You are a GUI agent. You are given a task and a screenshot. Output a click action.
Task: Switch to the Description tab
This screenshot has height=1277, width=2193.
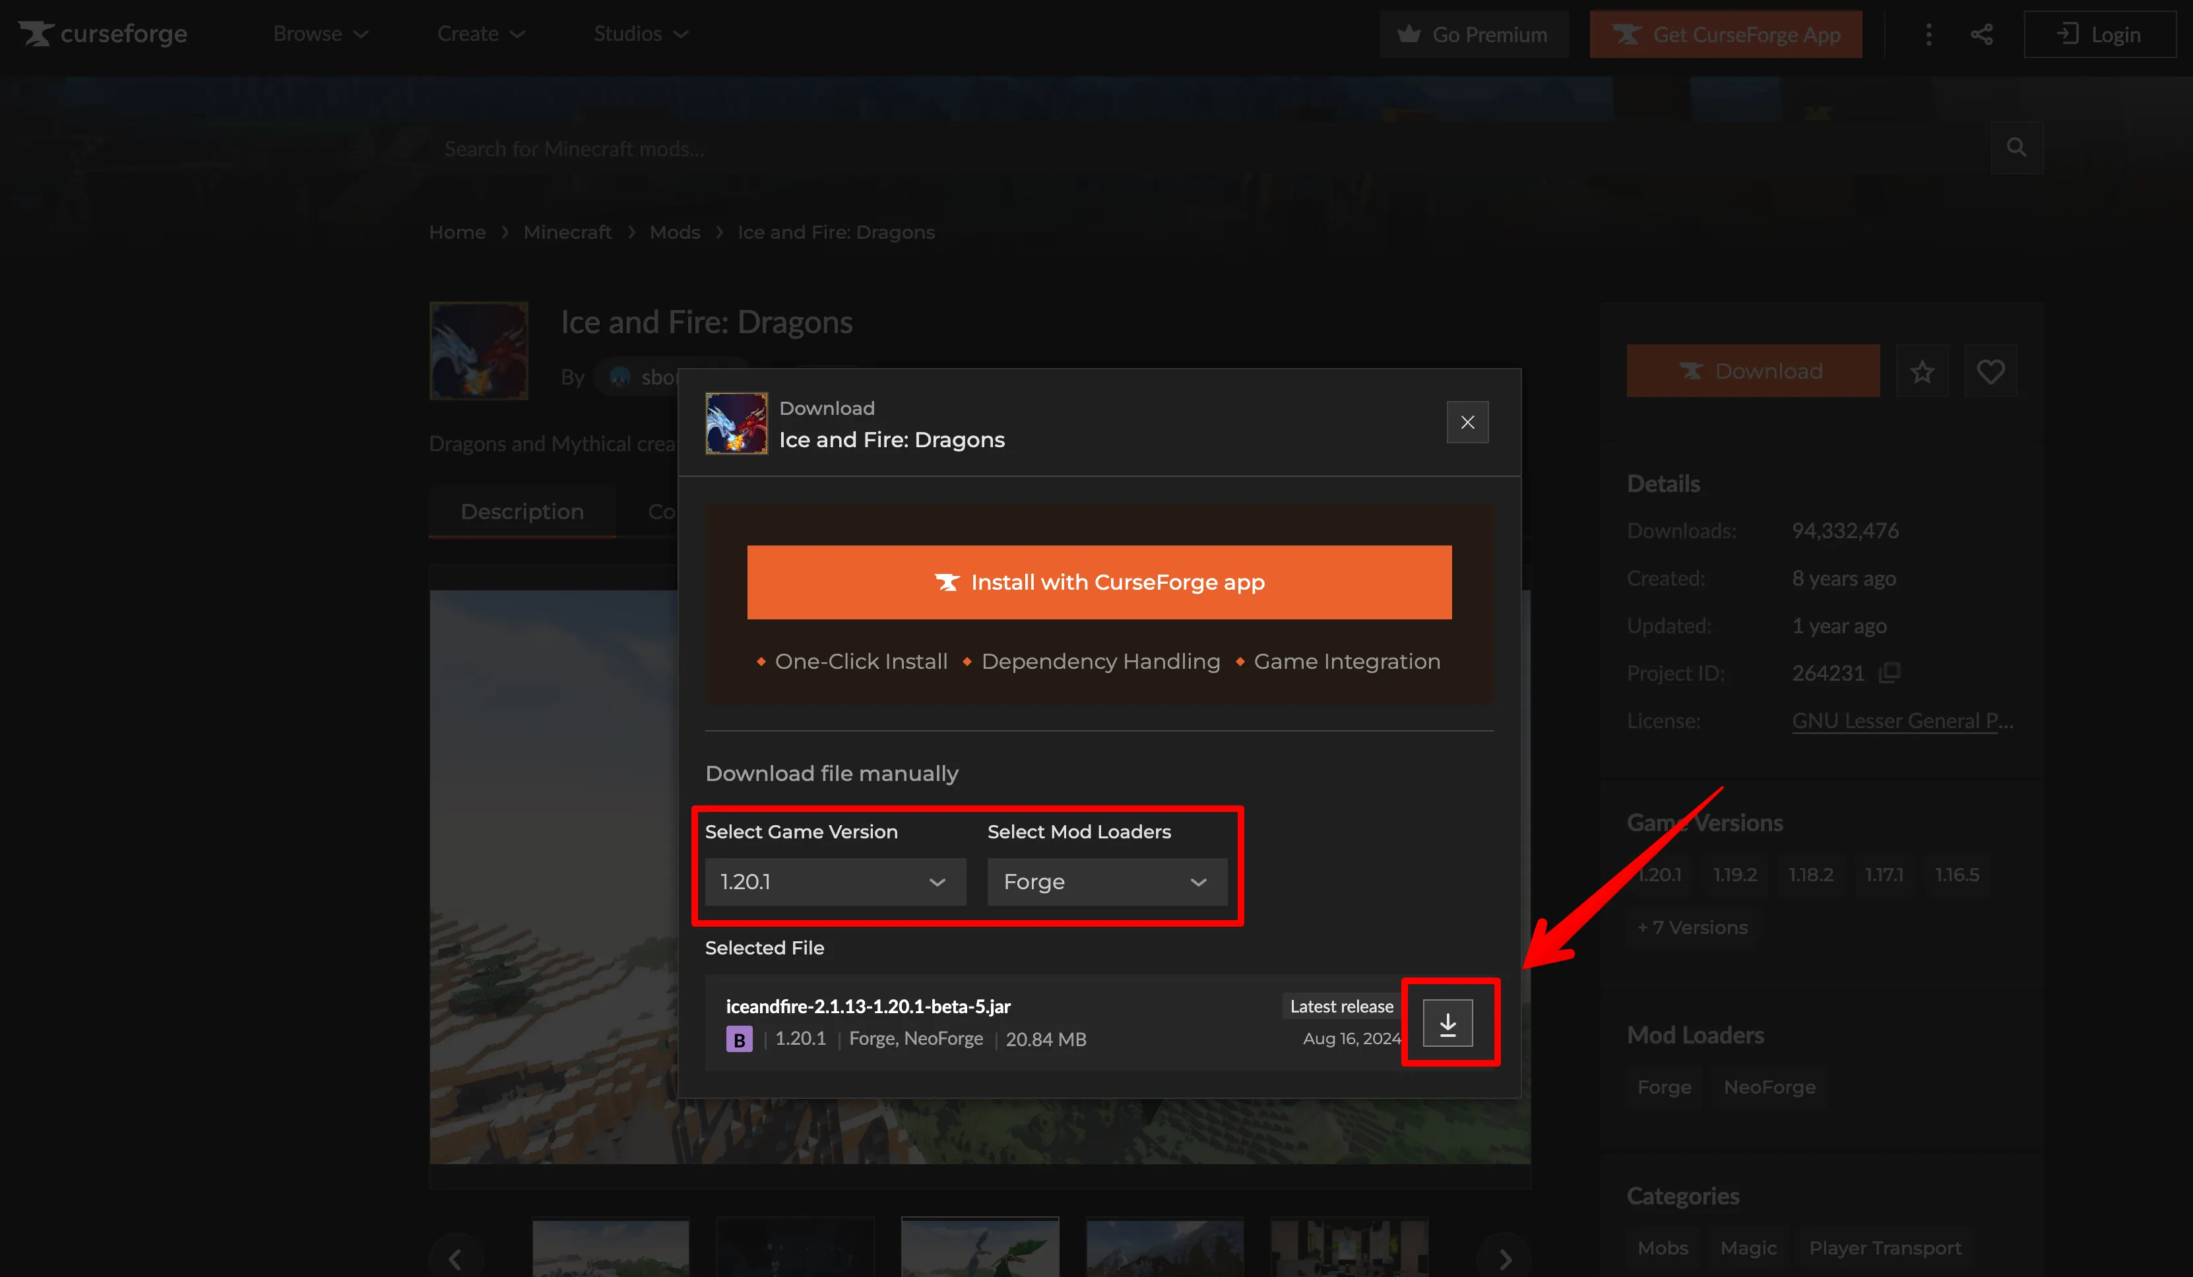click(x=522, y=511)
